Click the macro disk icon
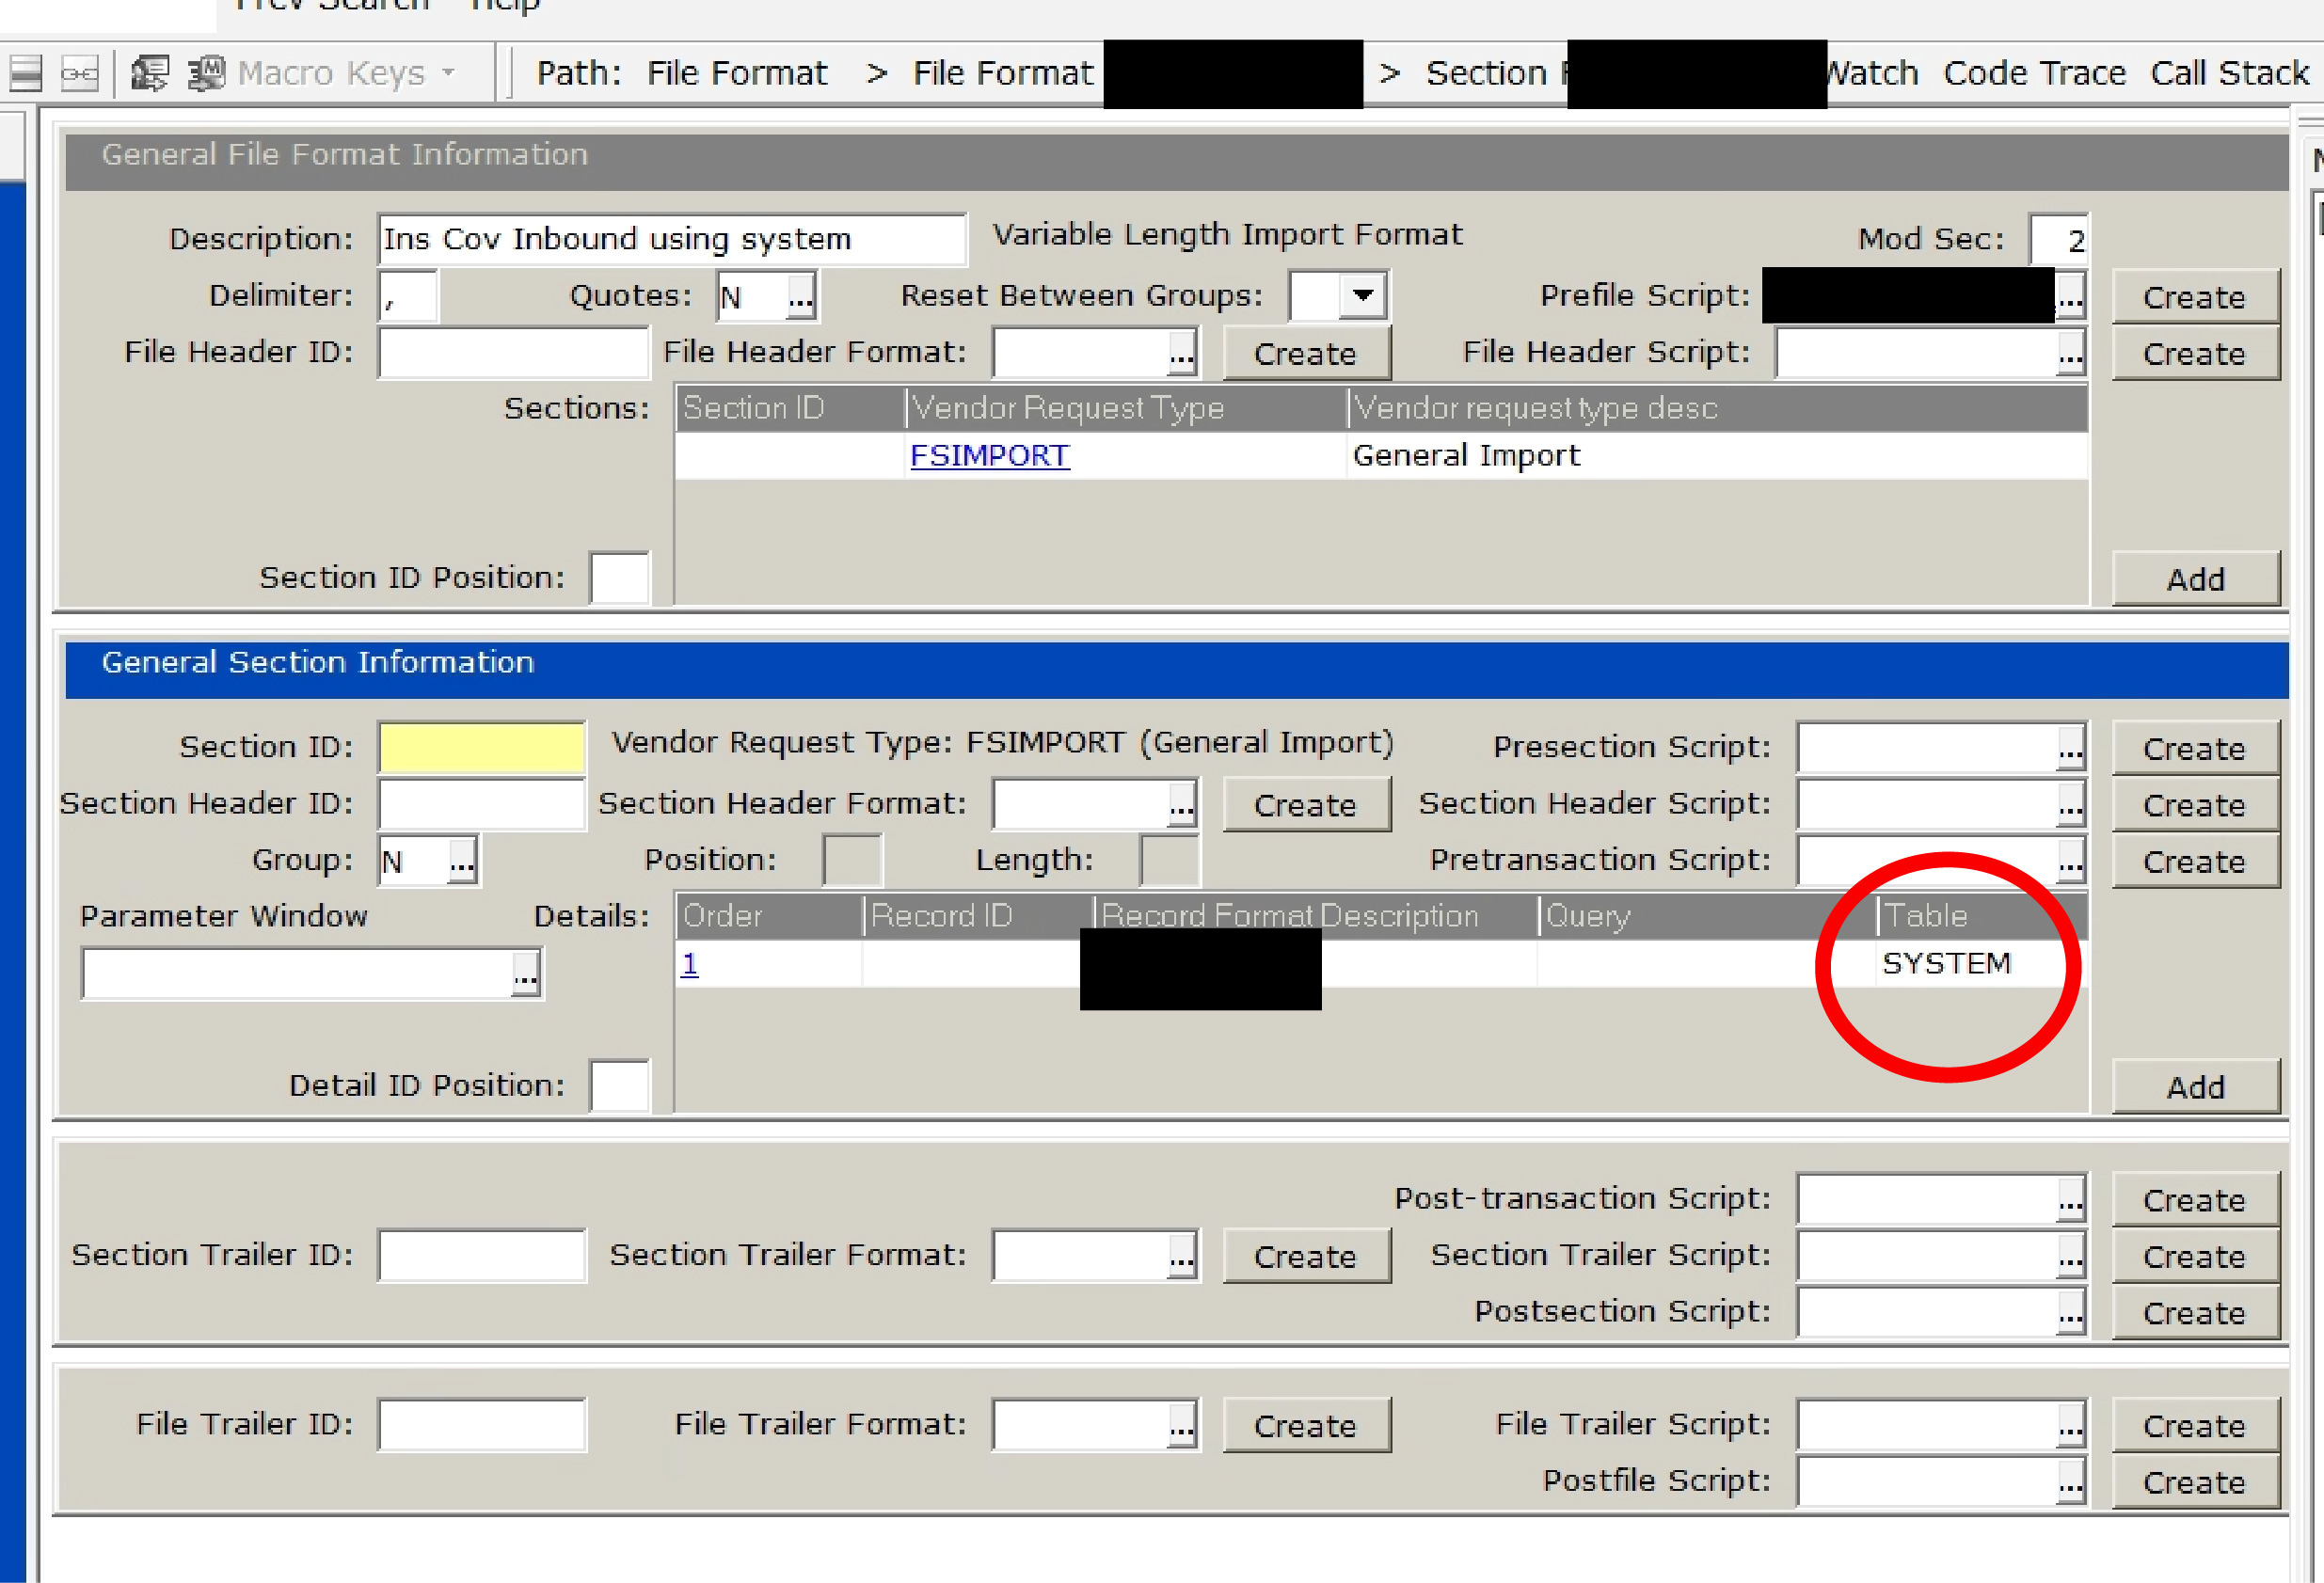 point(207,73)
